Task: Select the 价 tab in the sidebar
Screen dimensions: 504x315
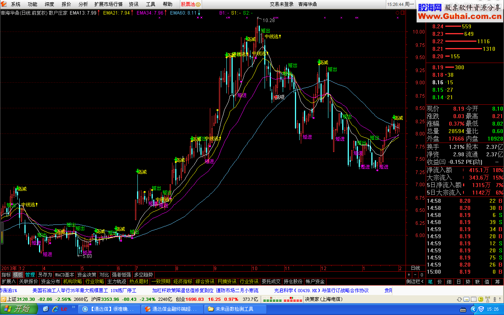Action: click(x=440, y=282)
